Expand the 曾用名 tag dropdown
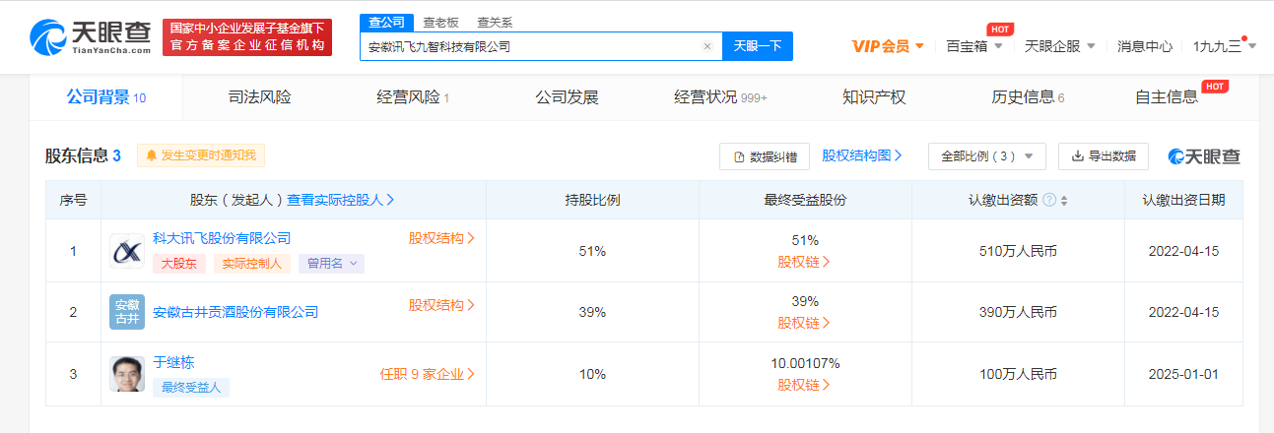Image resolution: width=1274 pixels, height=433 pixels. [332, 263]
